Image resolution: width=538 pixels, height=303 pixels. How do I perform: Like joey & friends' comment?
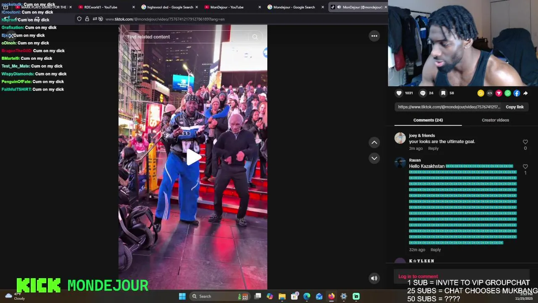525,142
